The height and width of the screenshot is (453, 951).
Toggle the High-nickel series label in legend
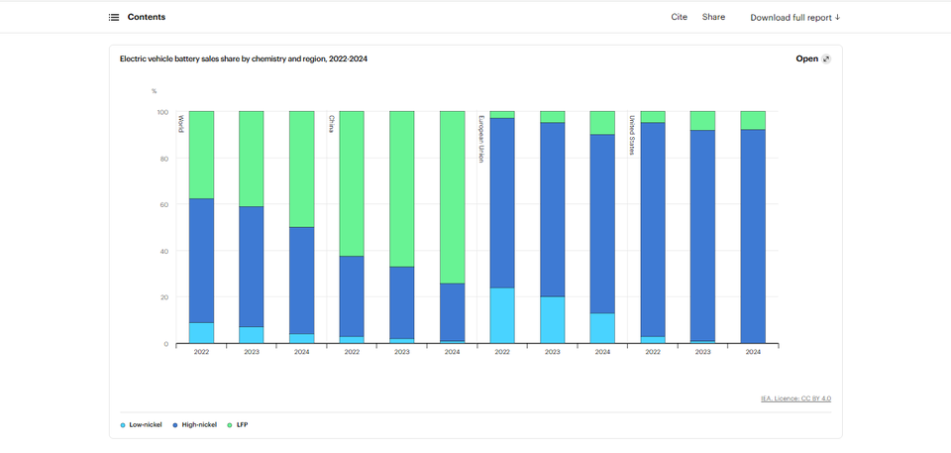coord(200,424)
